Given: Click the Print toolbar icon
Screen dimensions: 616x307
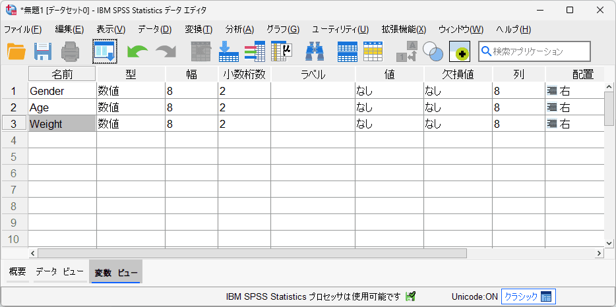Looking at the screenshot, I should [70, 51].
